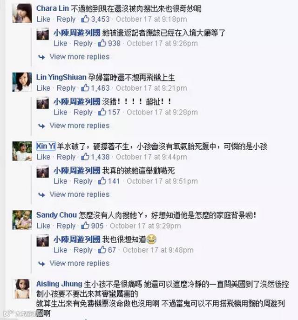Click thumbs-up icon showing 1,438 likes
298x320 pixels.
[x=85, y=157]
